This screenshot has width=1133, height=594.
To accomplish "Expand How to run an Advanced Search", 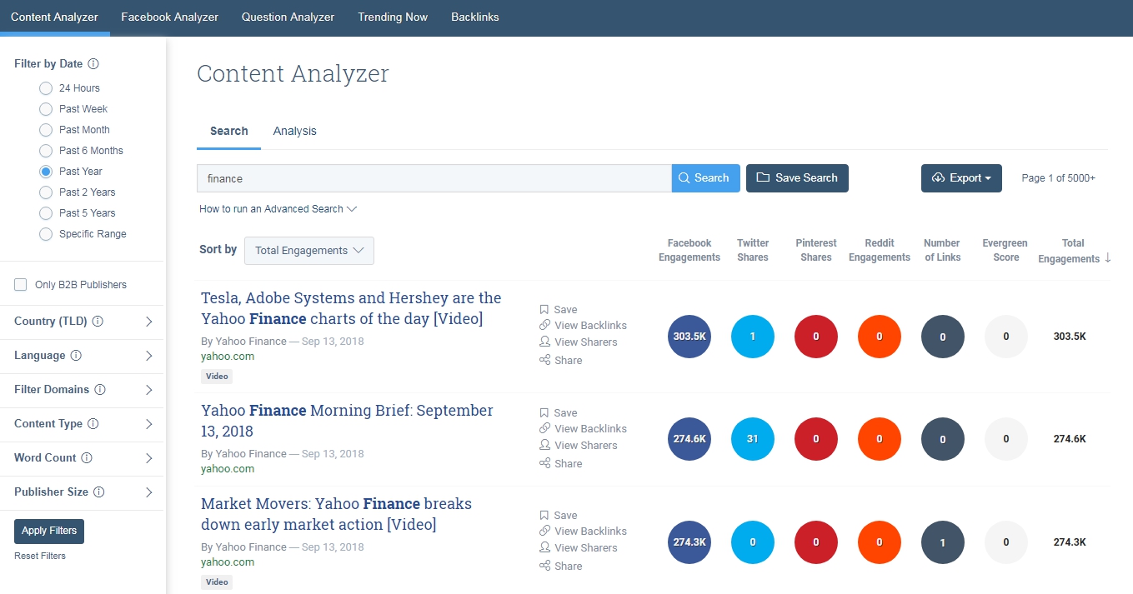I will coord(278,209).
